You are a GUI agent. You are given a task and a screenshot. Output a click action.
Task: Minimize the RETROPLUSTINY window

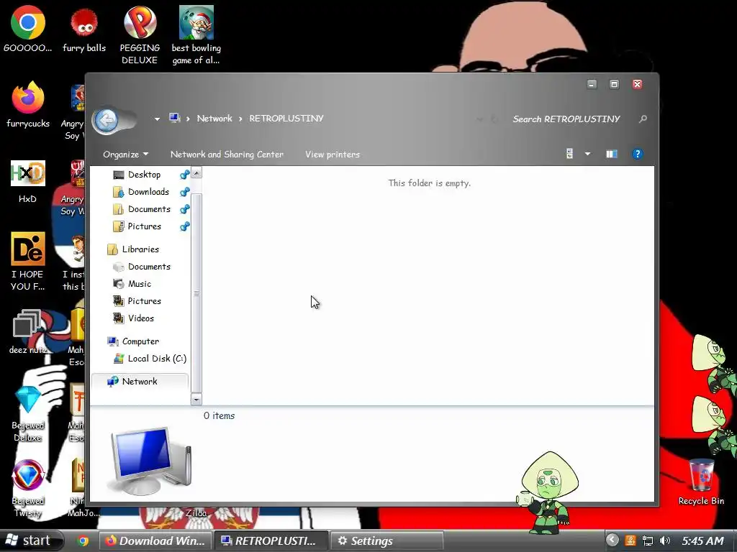[592, 84]
